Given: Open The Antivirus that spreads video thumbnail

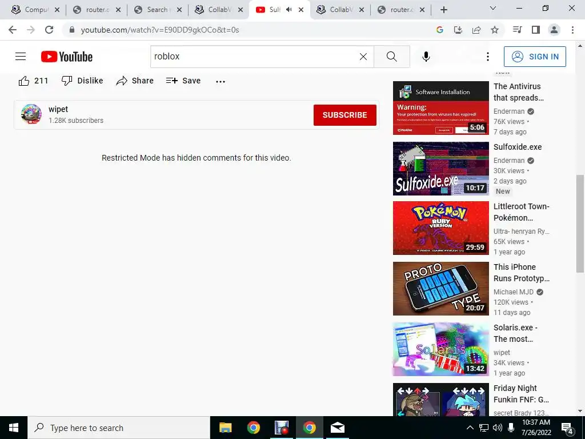Looking at the screenshot, I should 440,108.
